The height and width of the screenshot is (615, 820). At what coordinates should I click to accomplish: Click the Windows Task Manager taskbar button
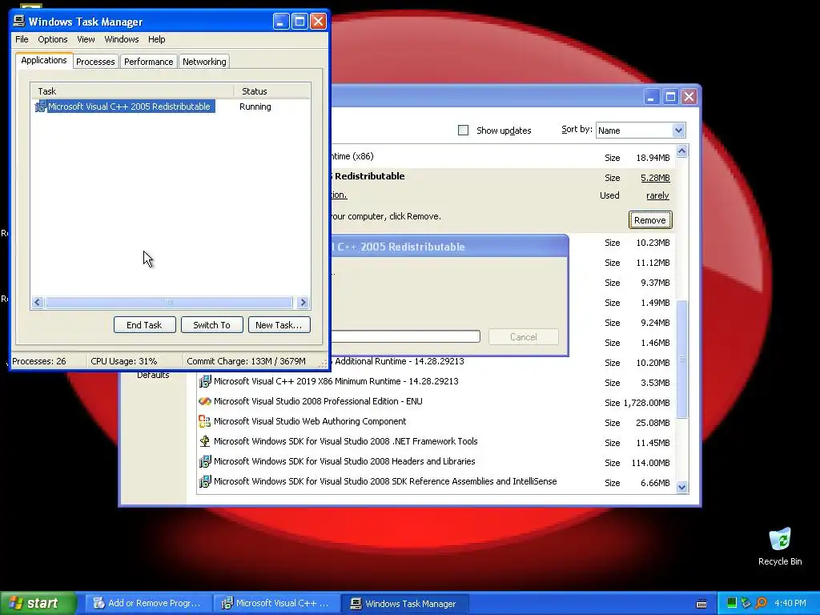point(404,604)
